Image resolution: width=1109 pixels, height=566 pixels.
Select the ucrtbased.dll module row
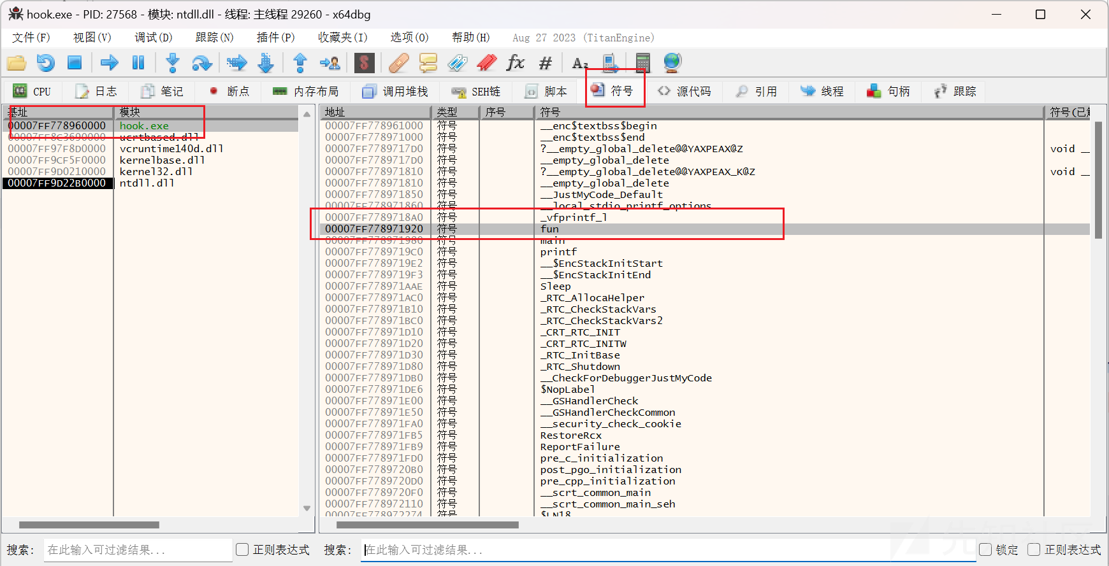[150, 137]
